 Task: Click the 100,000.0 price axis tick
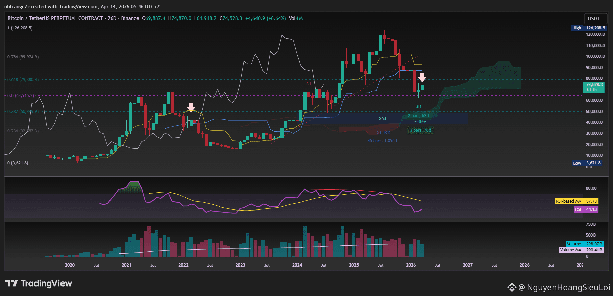595,56
